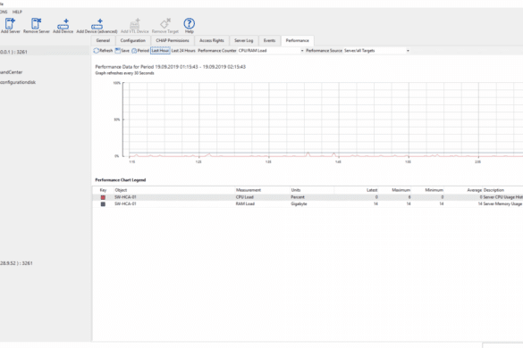
Task: Click the Remove Server toolbar icon
Action: 37,26
